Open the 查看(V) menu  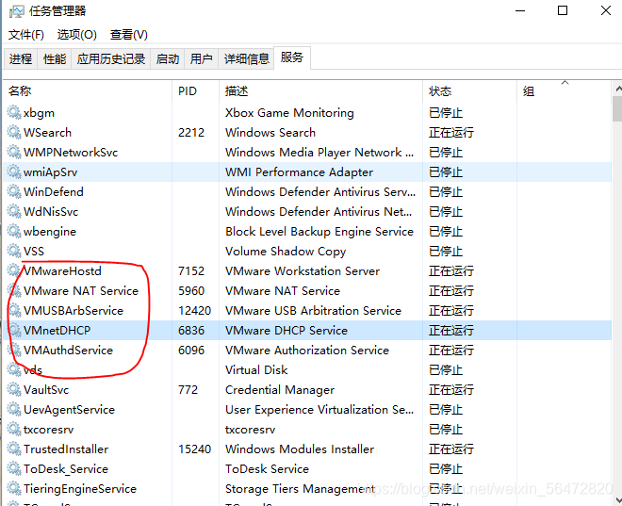pyautogui.click(x=129, y=35)
